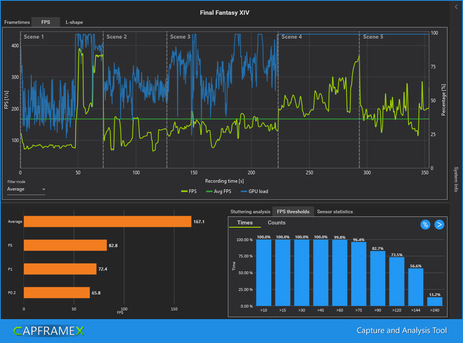Click the Average 167.1 orange bar

click(x=107, y=222)
